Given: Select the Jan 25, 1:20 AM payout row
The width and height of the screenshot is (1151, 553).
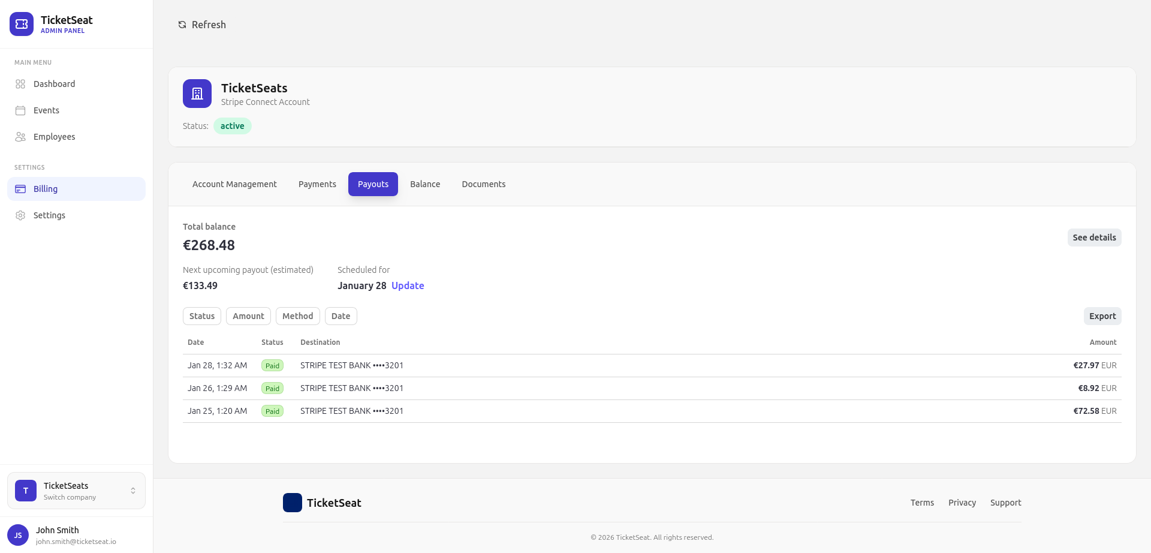Looking at the screenshot, I should pyautogui.click(x=652, y=411).
